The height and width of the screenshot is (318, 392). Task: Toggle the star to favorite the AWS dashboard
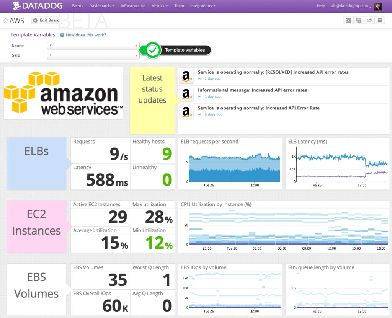(5, 20)
